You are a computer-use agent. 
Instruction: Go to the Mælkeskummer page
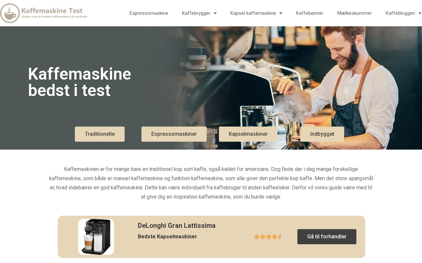(x=354, y=13)
